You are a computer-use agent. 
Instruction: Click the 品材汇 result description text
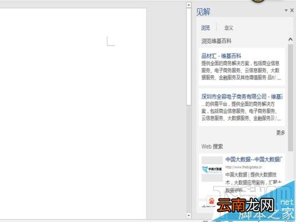point(241,70)
